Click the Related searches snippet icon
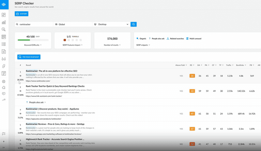Image resolution: width=261 pixels, height=151 pixels. [168, 38]
